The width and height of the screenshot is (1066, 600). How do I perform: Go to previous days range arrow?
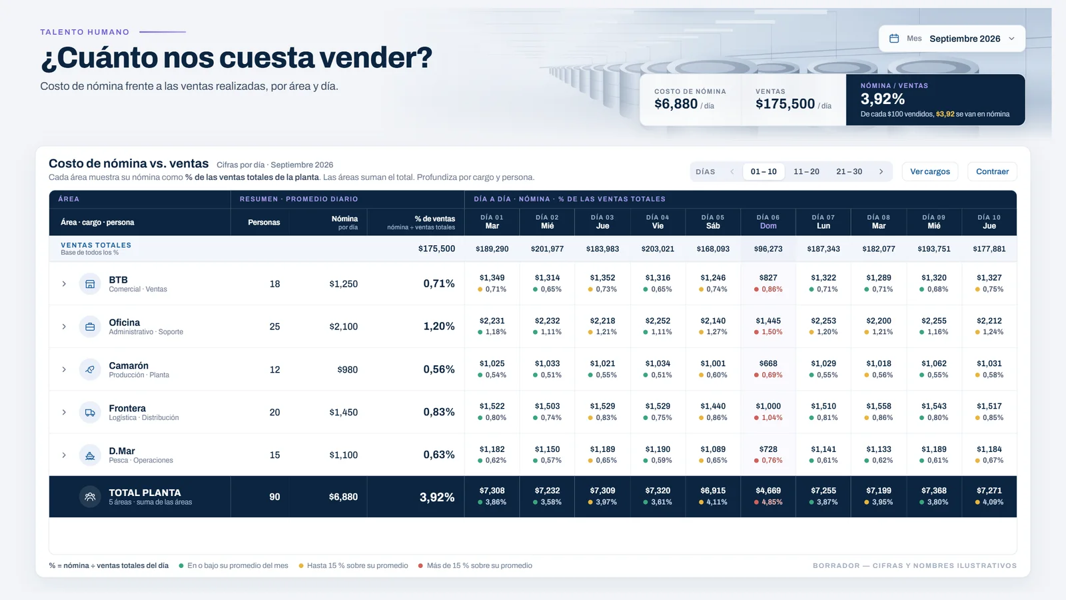[x=732, y=172]
